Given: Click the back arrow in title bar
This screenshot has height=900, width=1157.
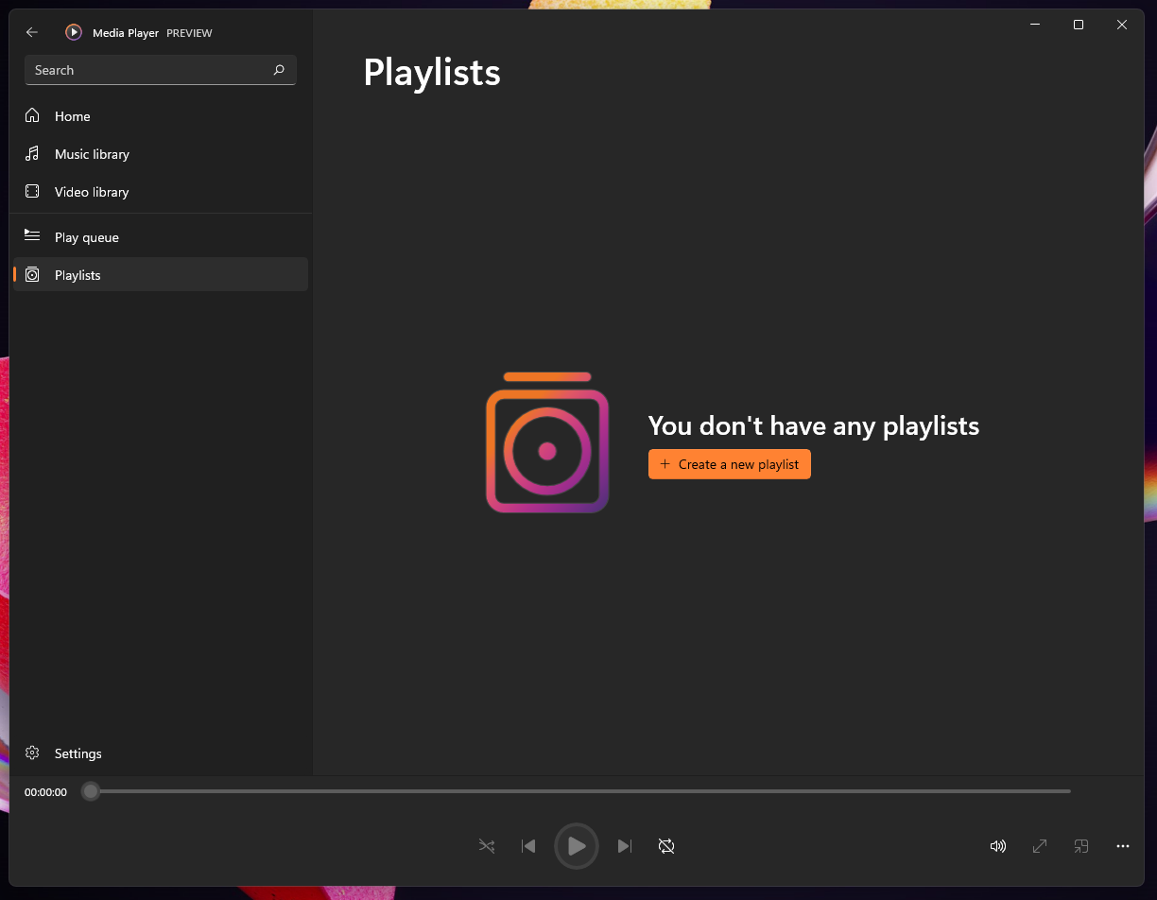Looking at the screenshot, I should tap(32, 32).
